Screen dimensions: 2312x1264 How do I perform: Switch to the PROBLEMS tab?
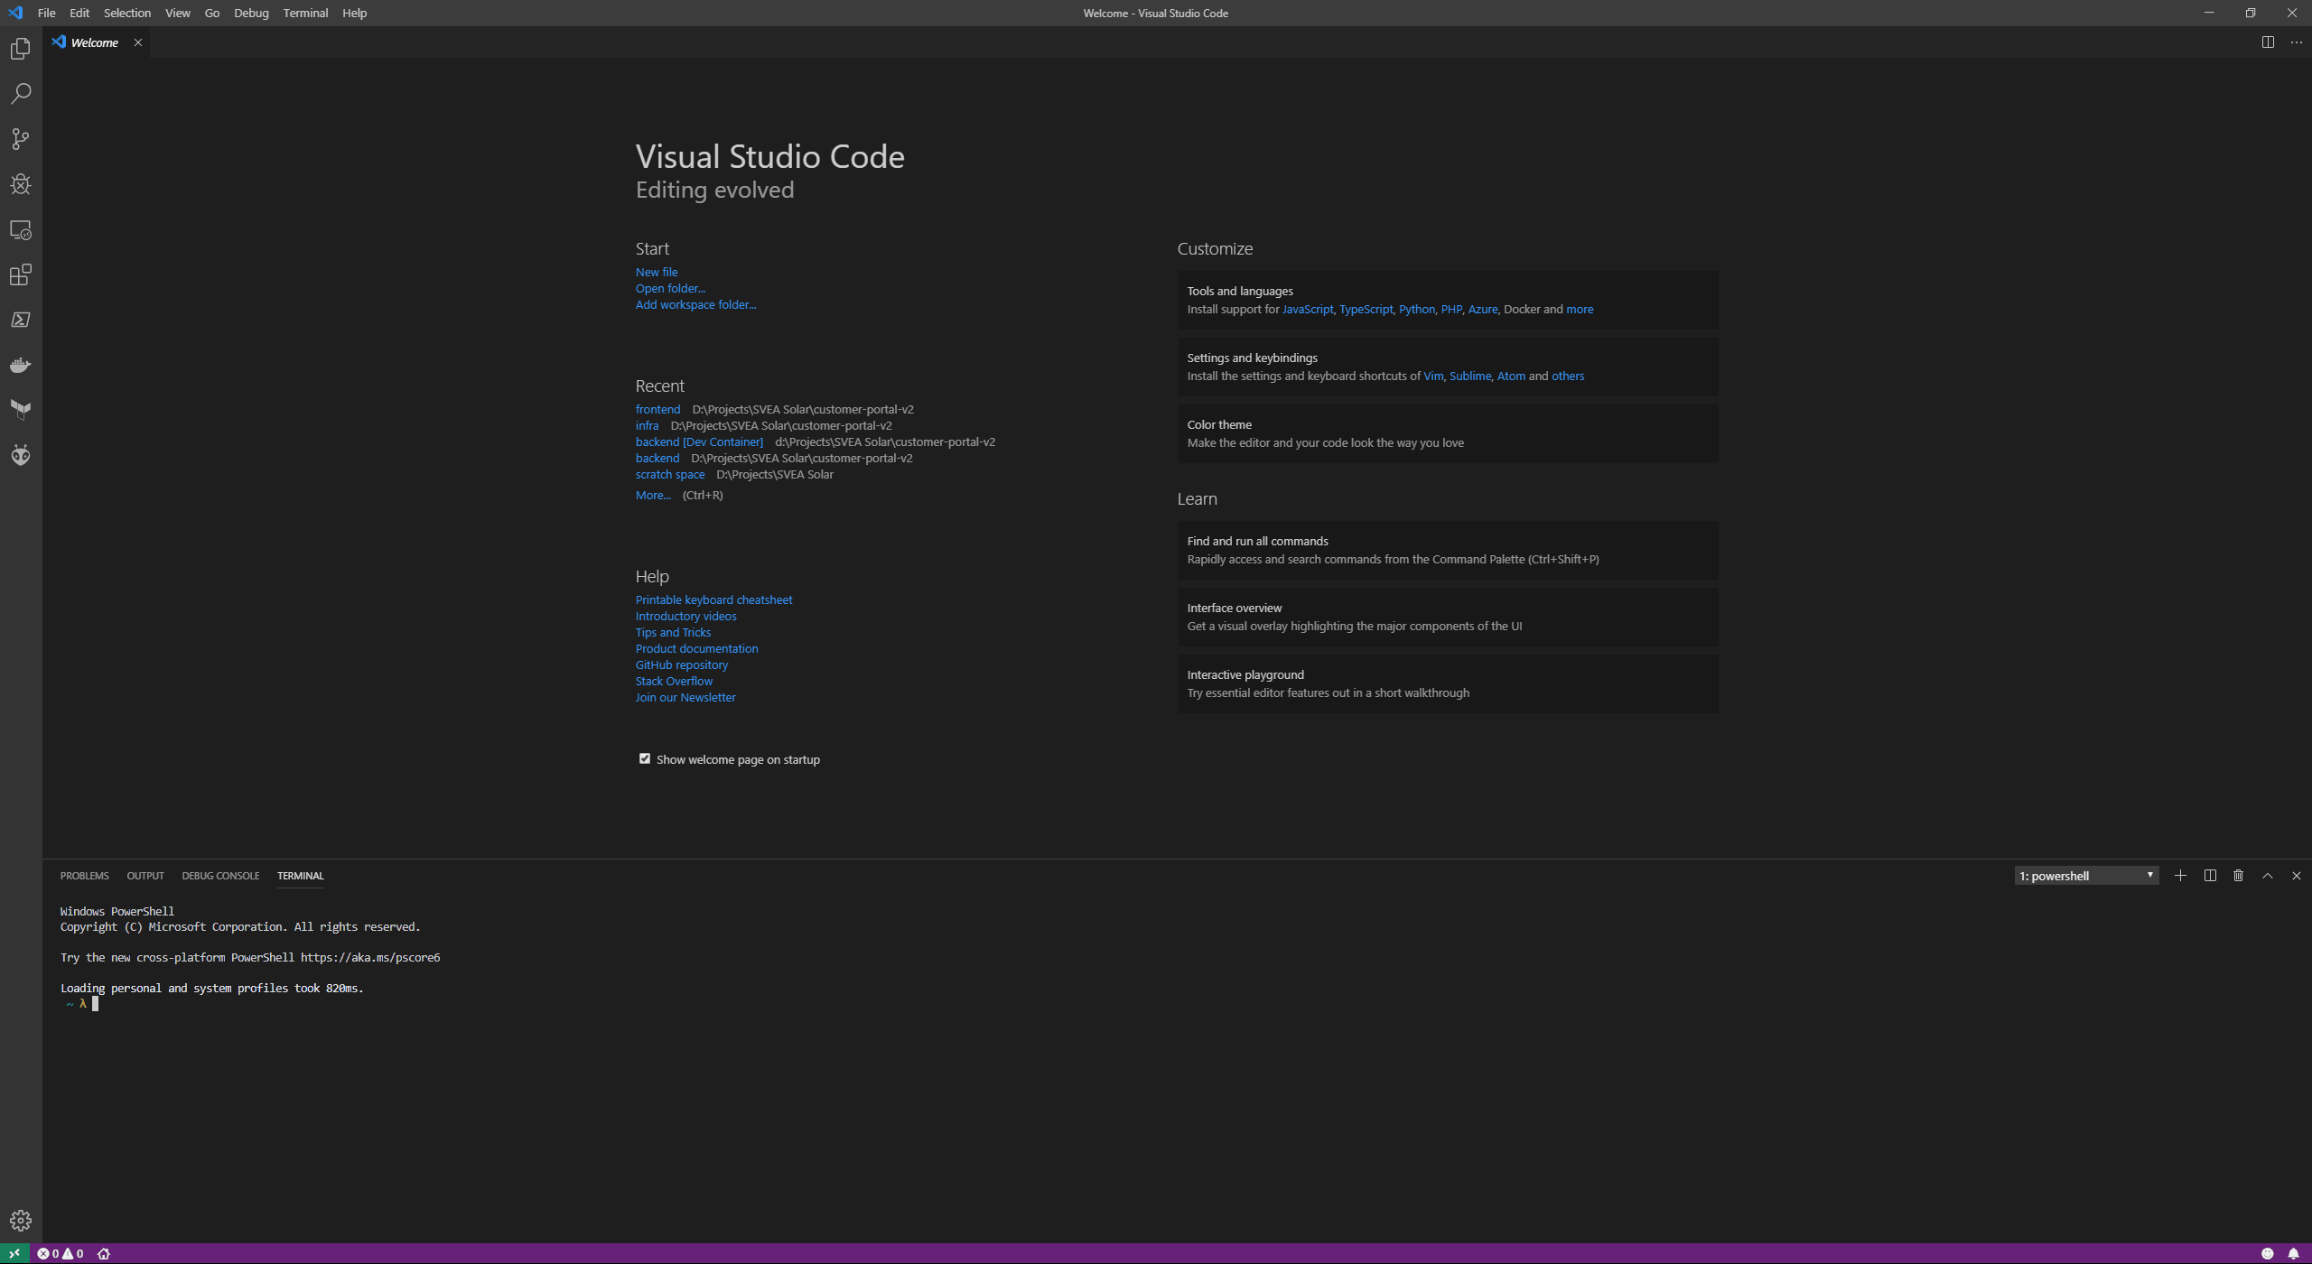click(x=84, y=875)
